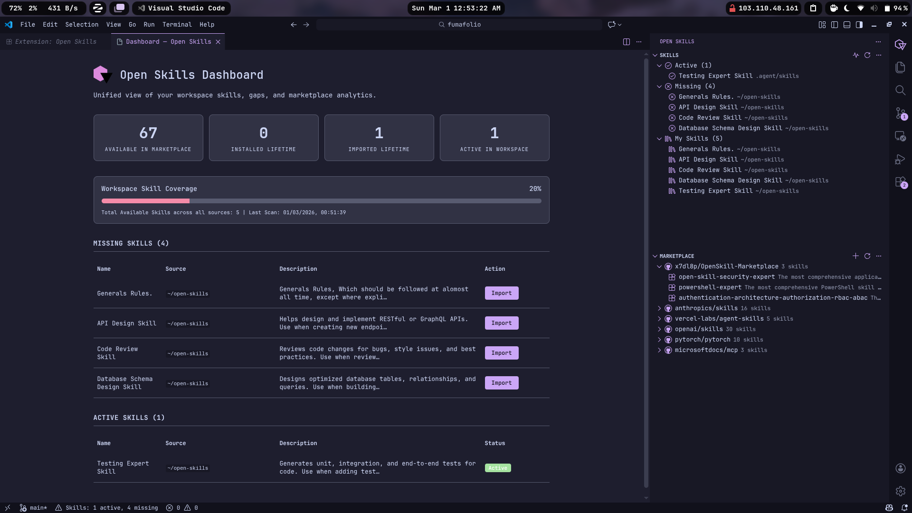The image size is (912, 513).
Task: Refresh the Skills section
Action: coord(867,55)
